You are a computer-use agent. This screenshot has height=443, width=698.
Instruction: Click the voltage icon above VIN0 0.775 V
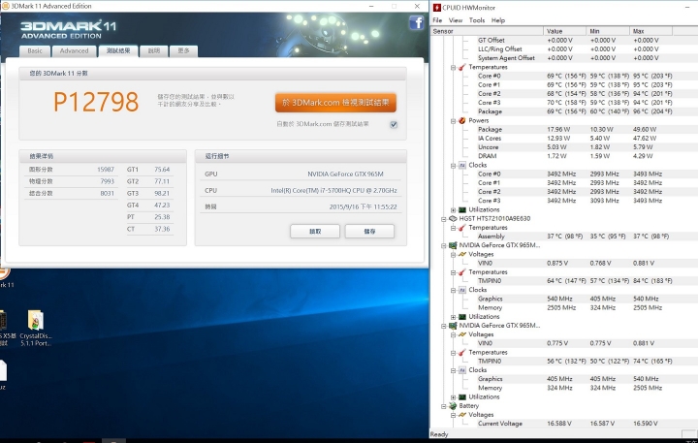[x=462, y=333]
